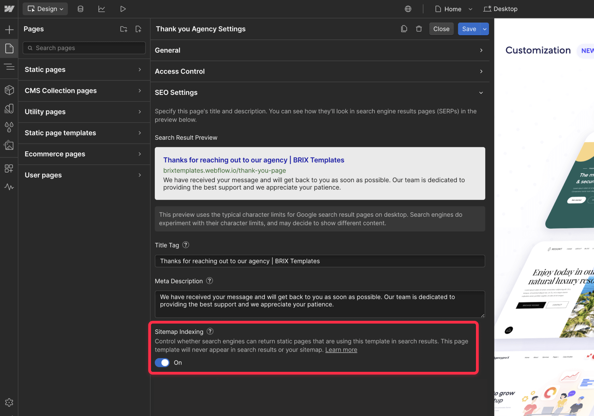The width and height of the screenshot is (594, 416).
Task: Open the Navigator panel icon
Action: coord(9,67)
